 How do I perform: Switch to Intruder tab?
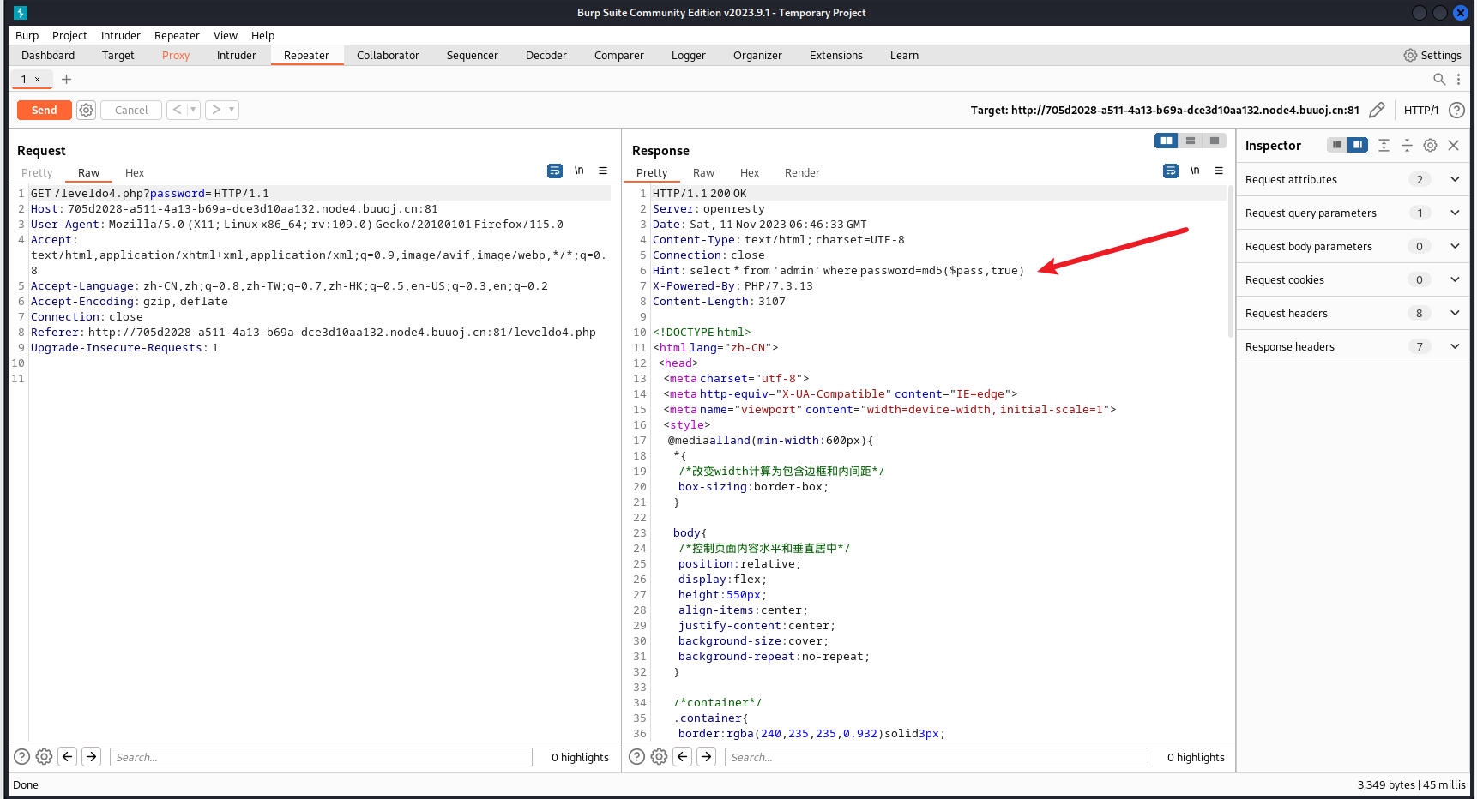(236, 55)
